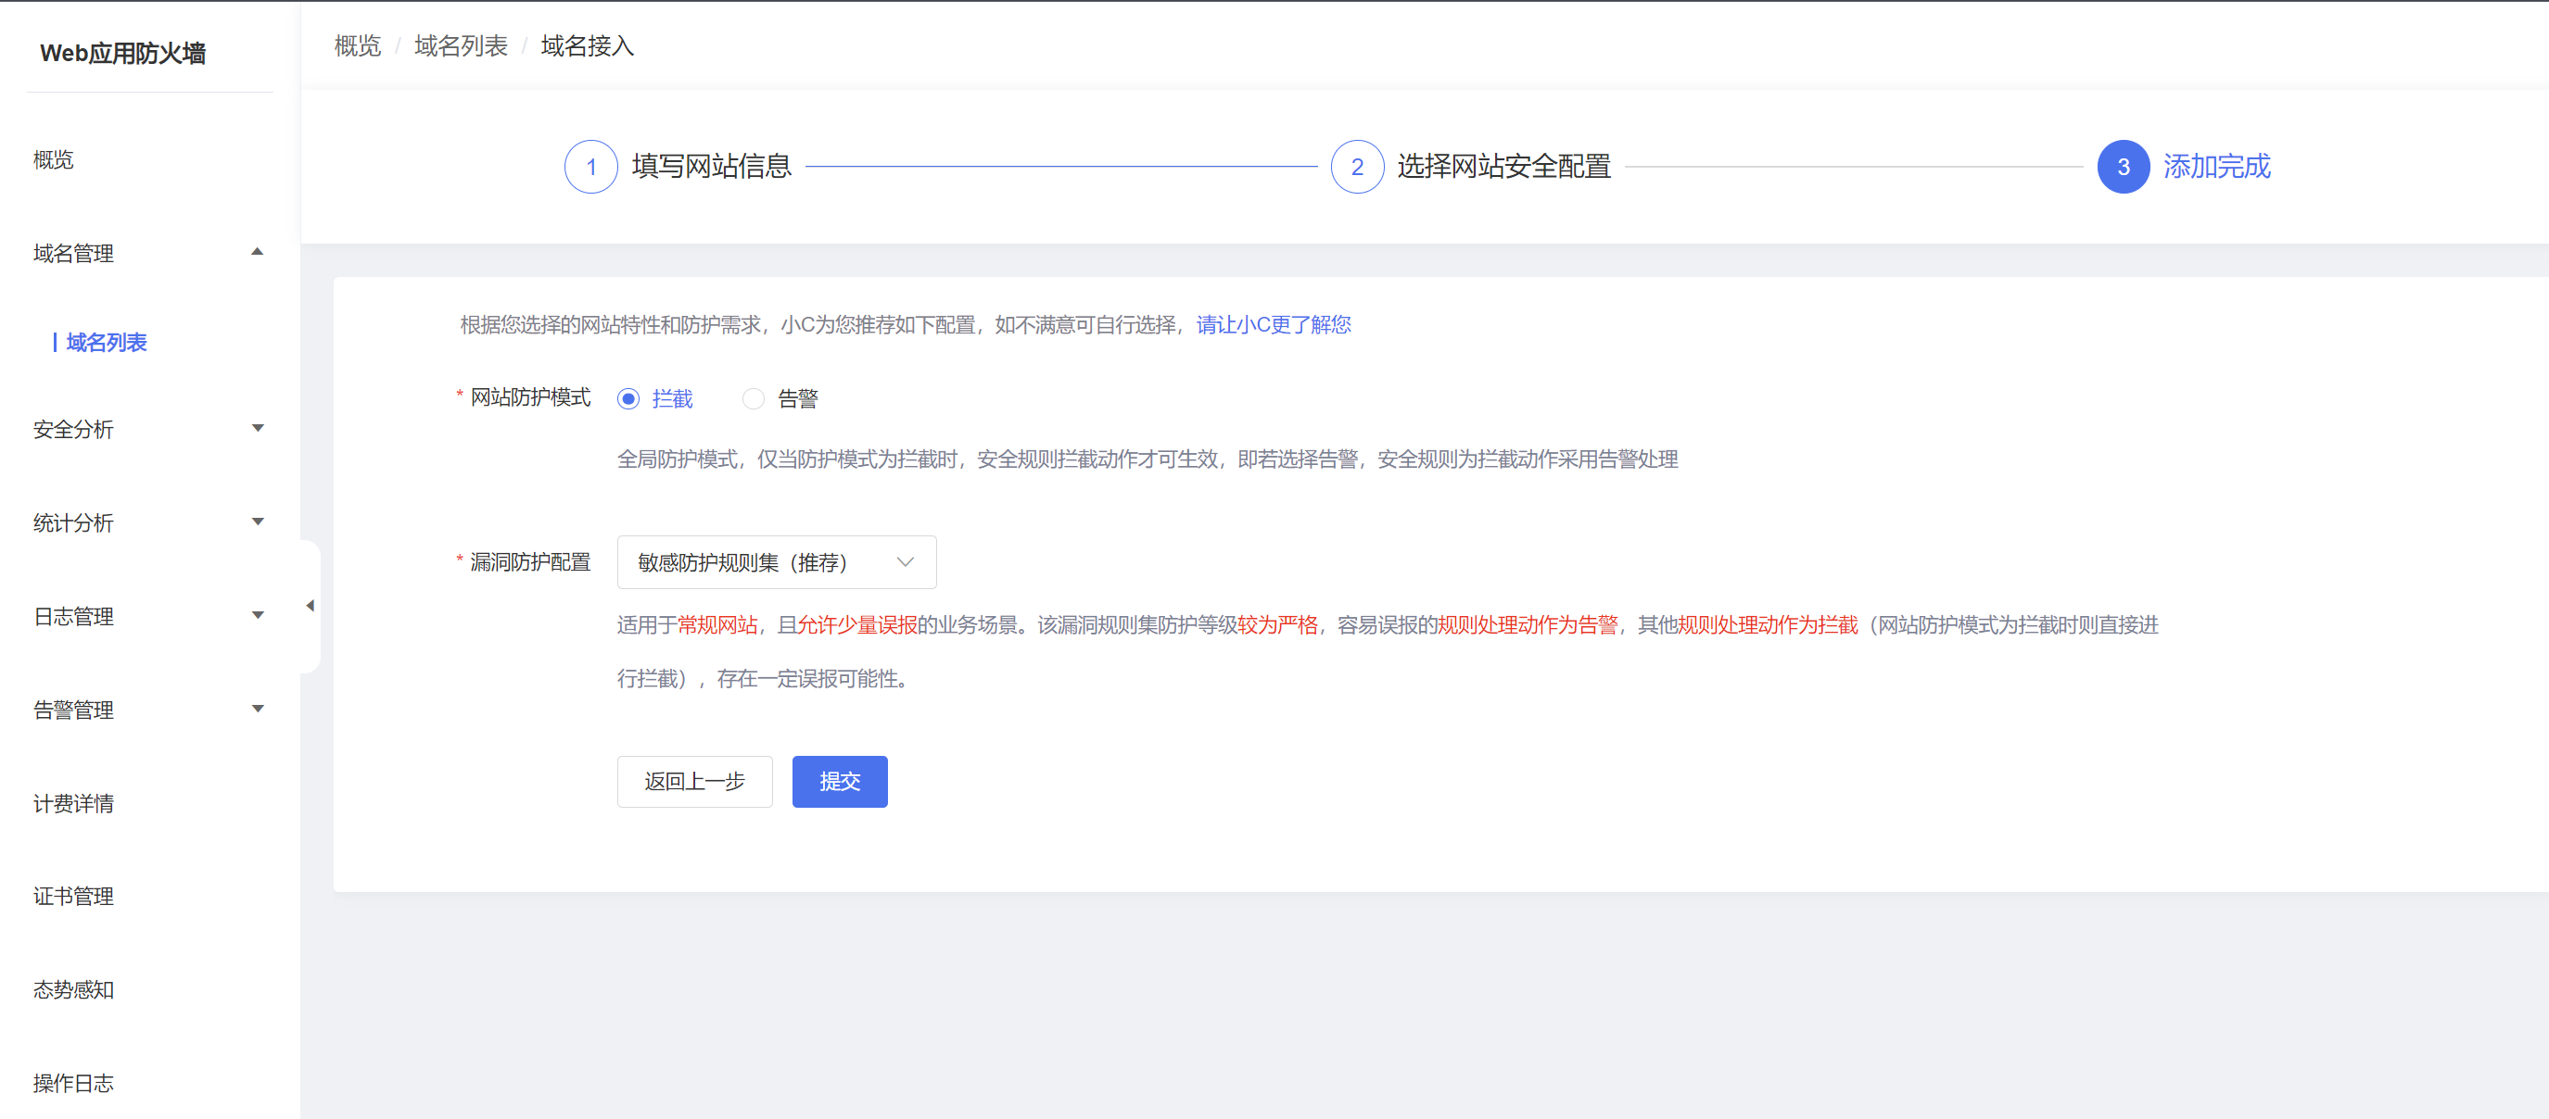Select the 拦截 radio button
The height and width of the screenshot is (1119, 2549).
coord(628,398)
